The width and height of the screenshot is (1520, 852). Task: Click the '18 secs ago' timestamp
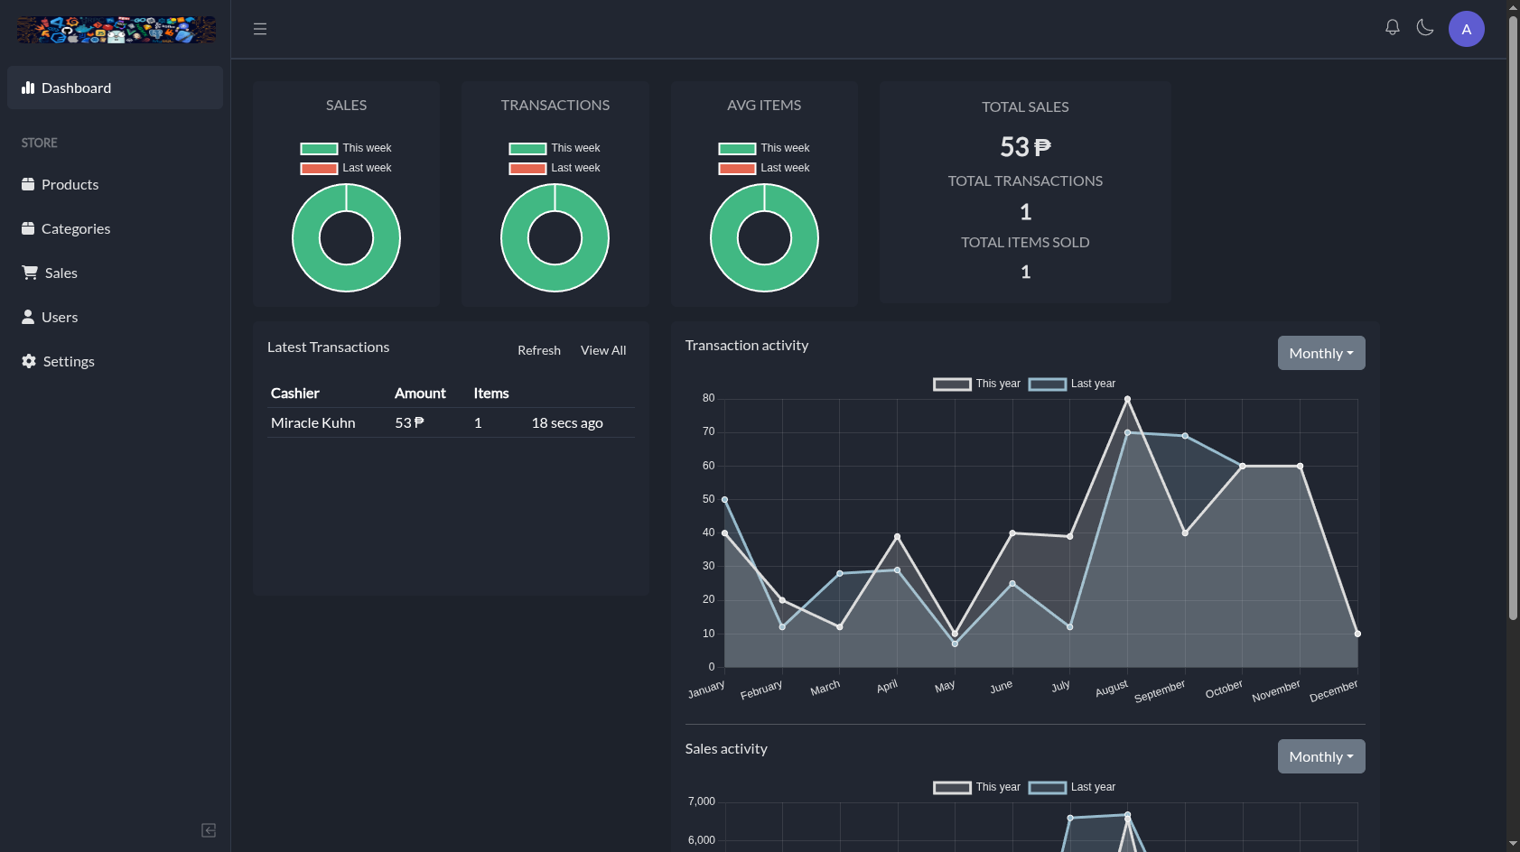(x=567, y=422)
